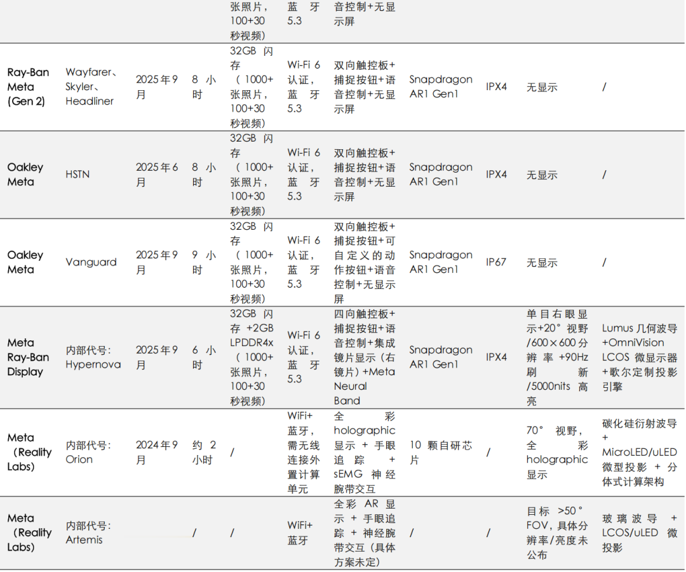Click 'Snapdragon AR1 Gen1' in the Wayfarer row
The height and width of the screenshot is (572, 686).
(441, 86)
